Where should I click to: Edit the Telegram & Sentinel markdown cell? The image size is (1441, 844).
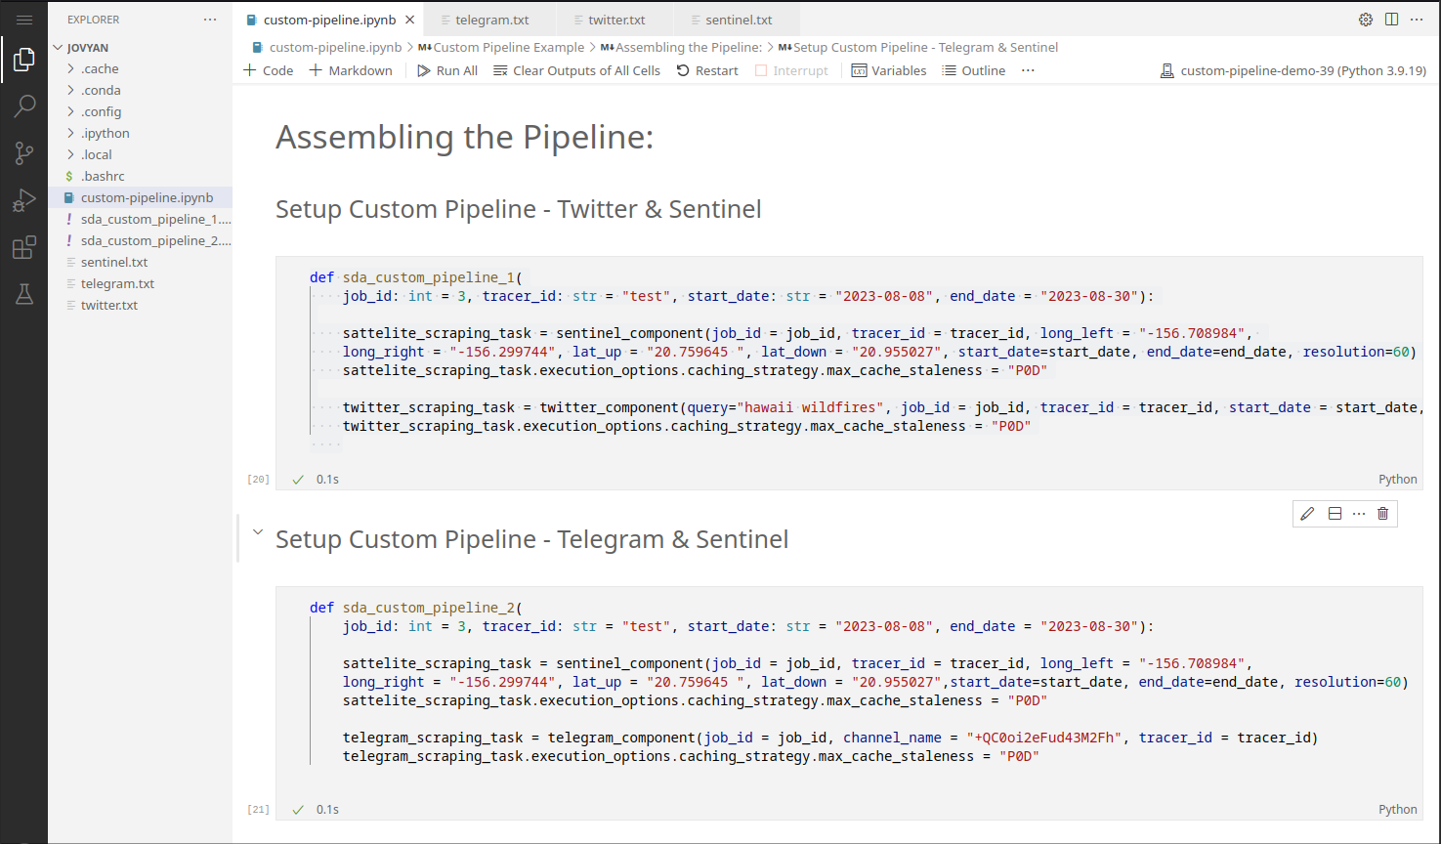(1307, 514)
